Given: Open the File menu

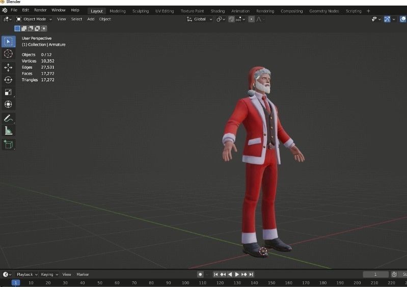Looking at the screenshot, I should tap(14, 10).
